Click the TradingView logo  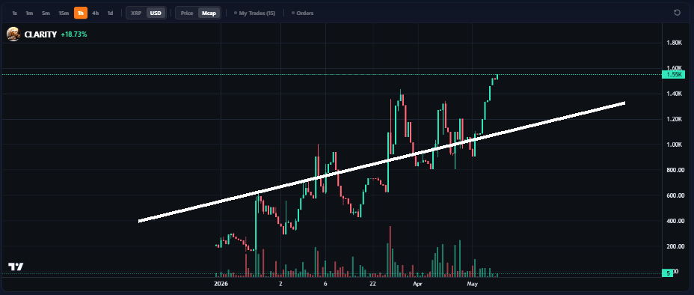(x=16, y=267)
